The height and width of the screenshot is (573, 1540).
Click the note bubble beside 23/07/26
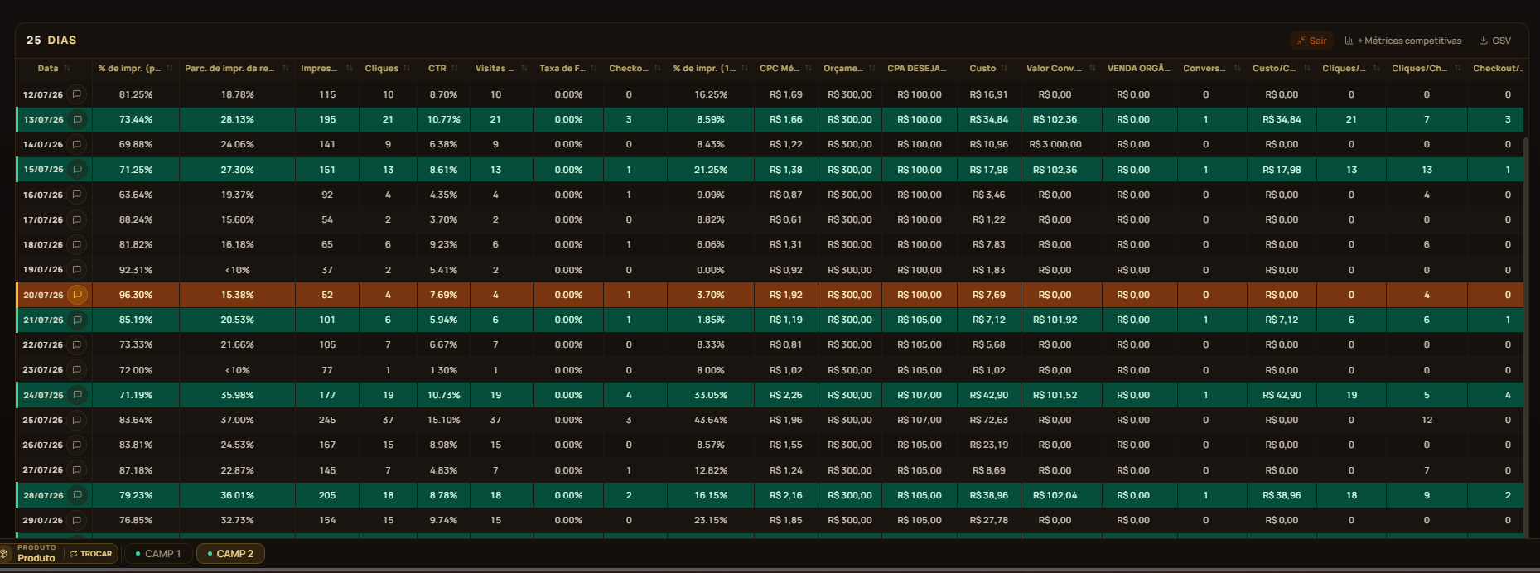pos(77,370)
